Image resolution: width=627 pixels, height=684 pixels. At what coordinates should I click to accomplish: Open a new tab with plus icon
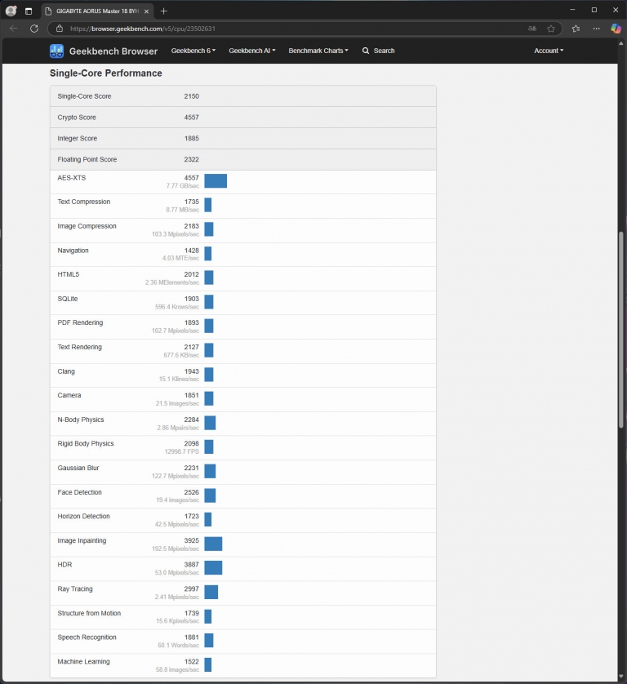coord(163,11)
